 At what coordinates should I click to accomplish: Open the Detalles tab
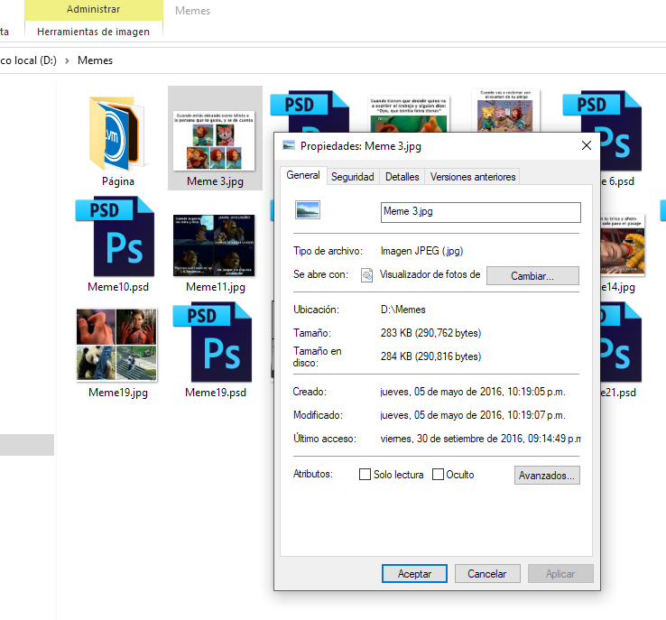point(402,177)
